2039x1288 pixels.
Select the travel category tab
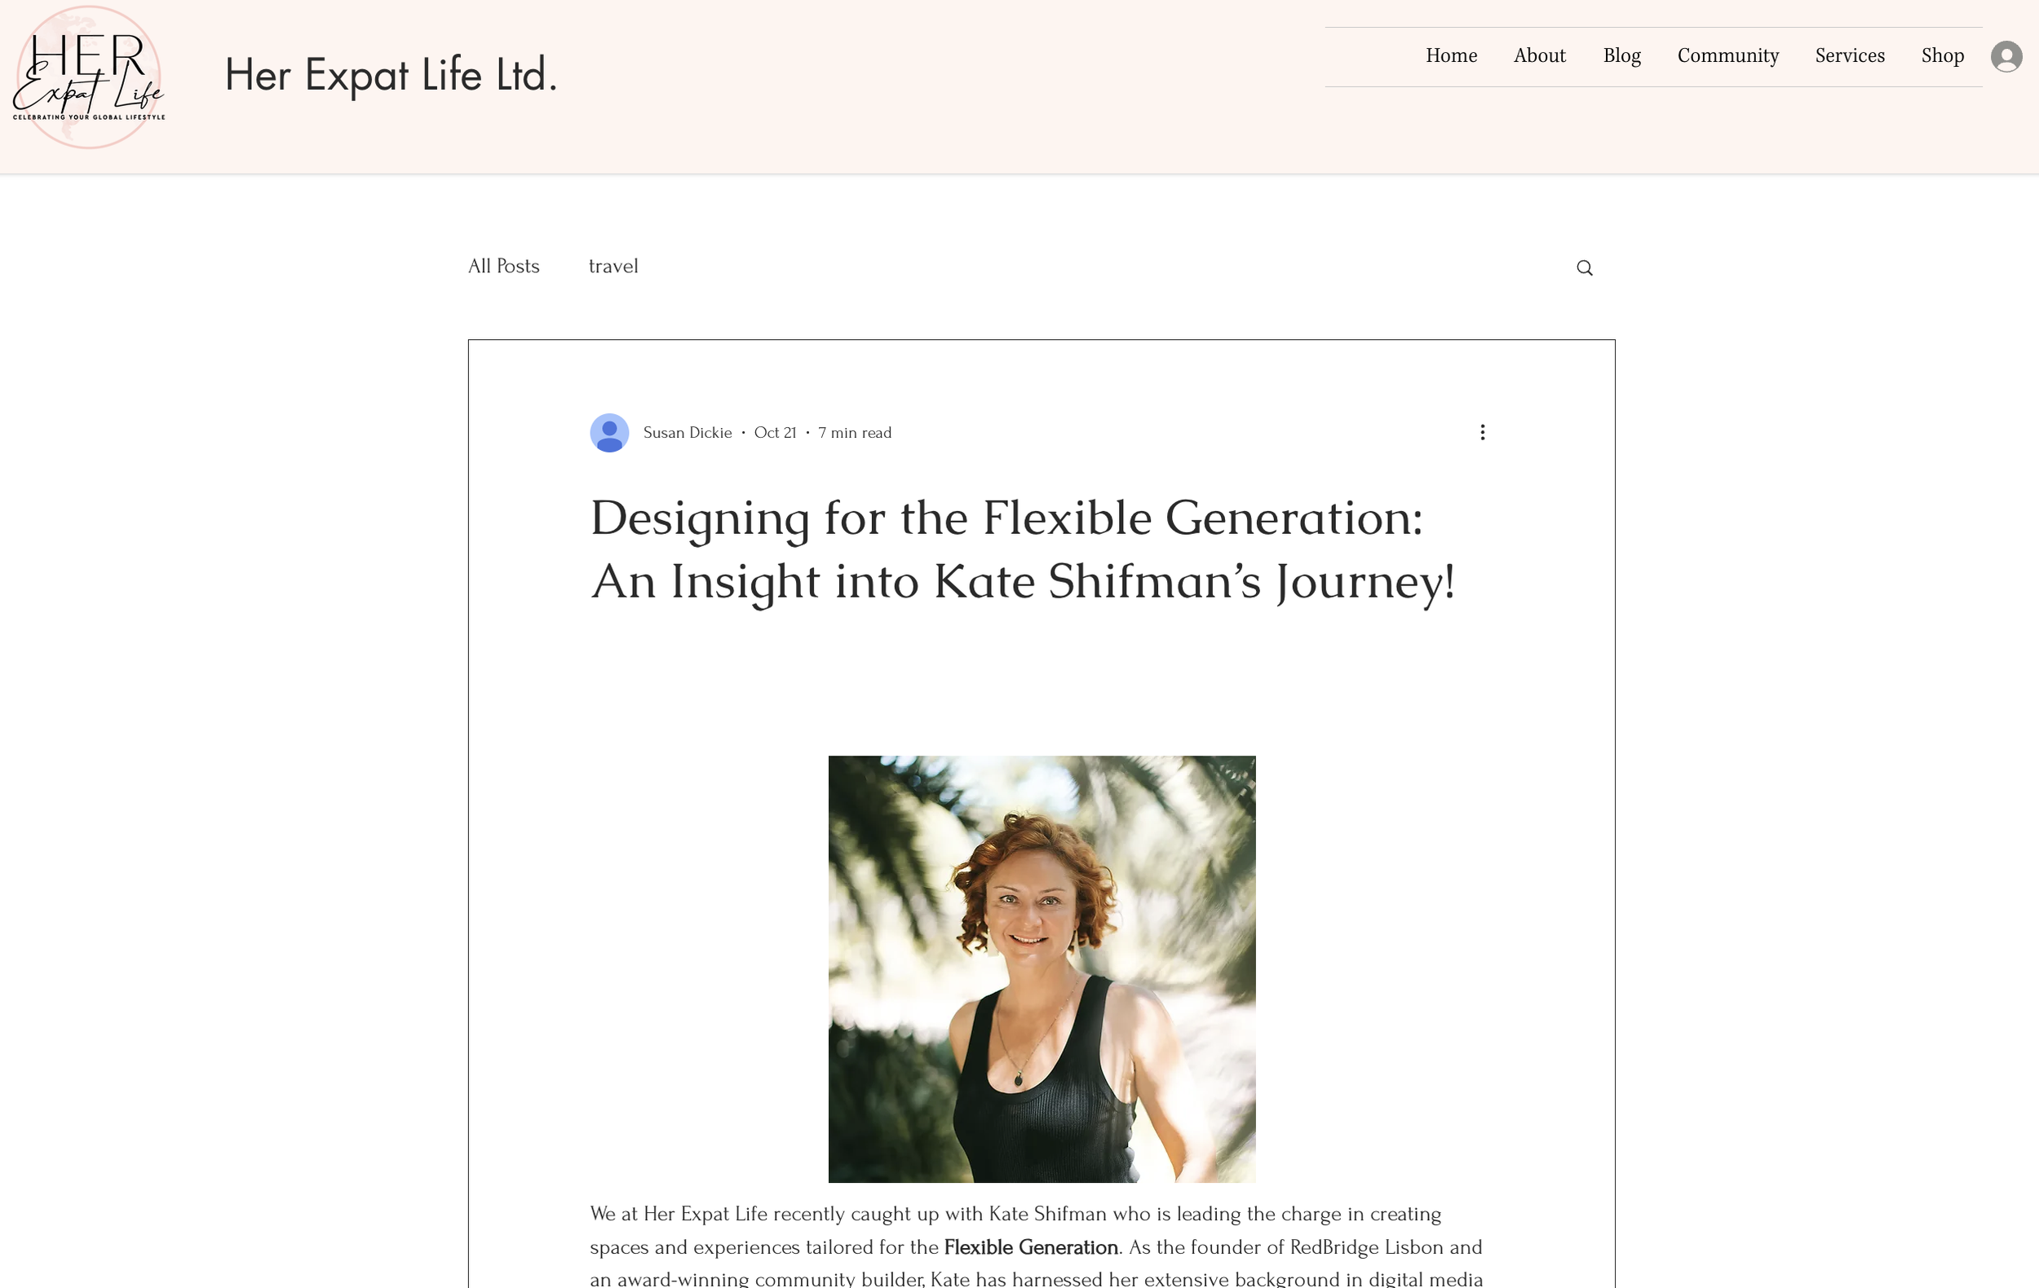(x=613, y=267)
